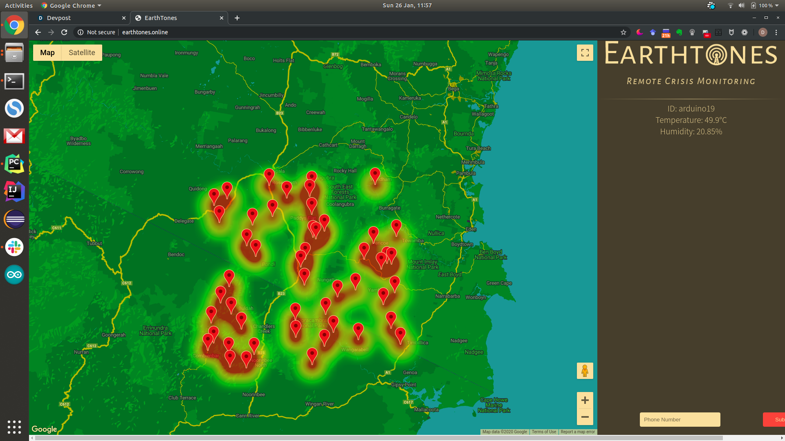
Task: Switch the map to Satellite view
Action: (x=82, y=53)
